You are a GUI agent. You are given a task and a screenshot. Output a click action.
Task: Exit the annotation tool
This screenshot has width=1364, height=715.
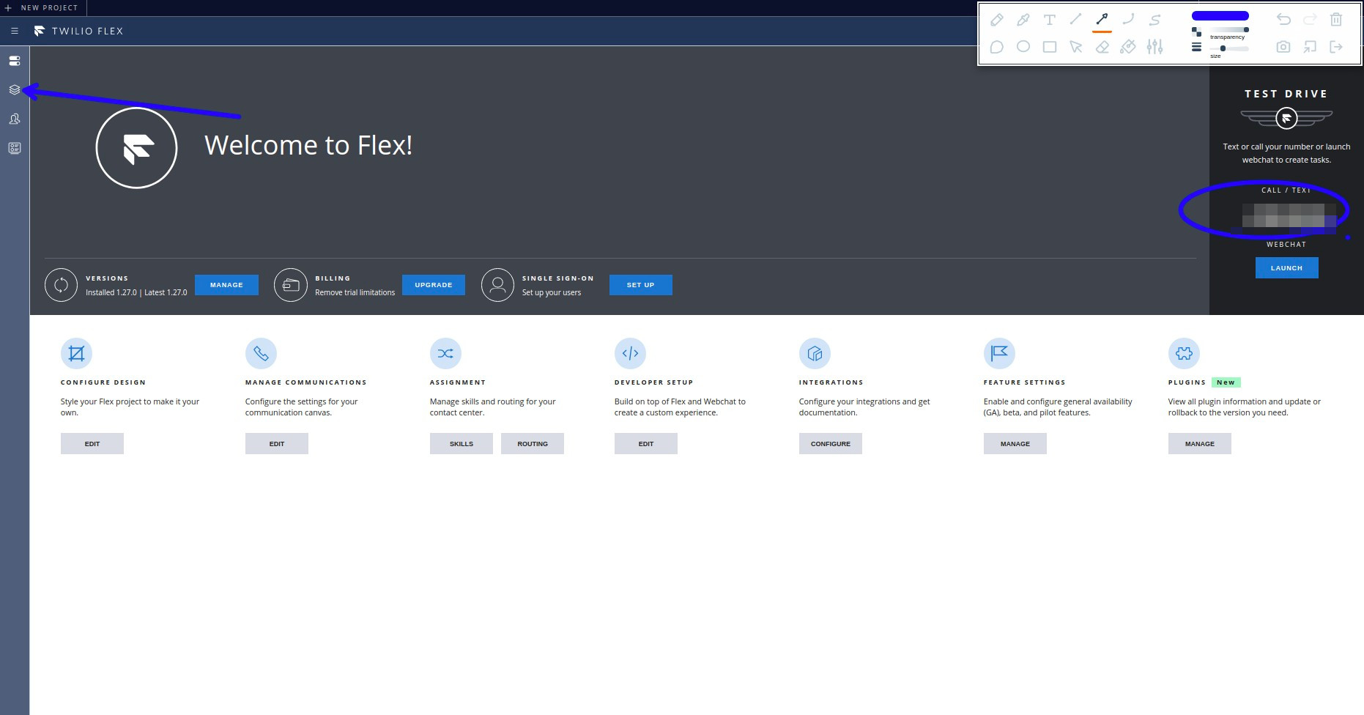click(1336, 47)
